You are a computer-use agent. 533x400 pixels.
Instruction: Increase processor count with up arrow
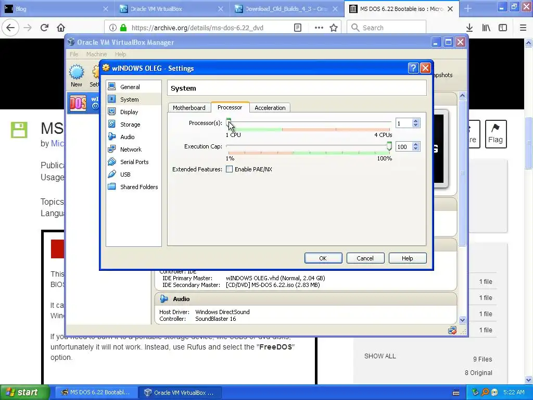415,121
